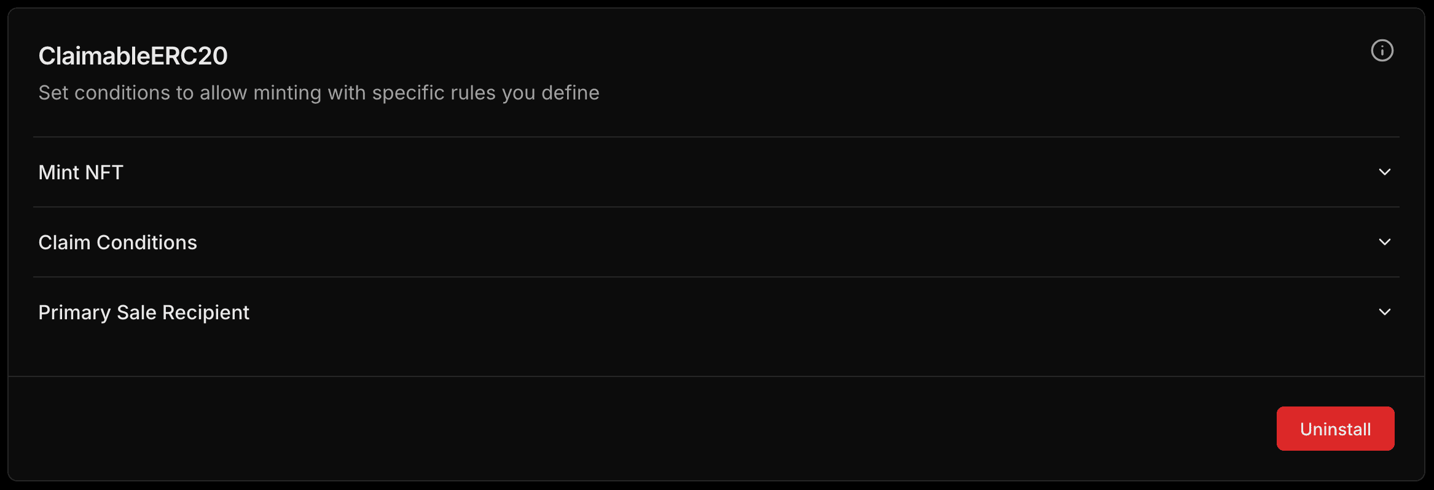This screenshot has width=1434, height=490.
Task: Click the ClaimableERC20 module title
Action: (x=133, y=56)
